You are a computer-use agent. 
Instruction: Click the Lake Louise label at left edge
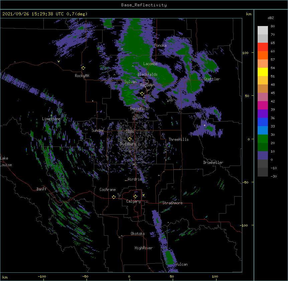(6, 162)
